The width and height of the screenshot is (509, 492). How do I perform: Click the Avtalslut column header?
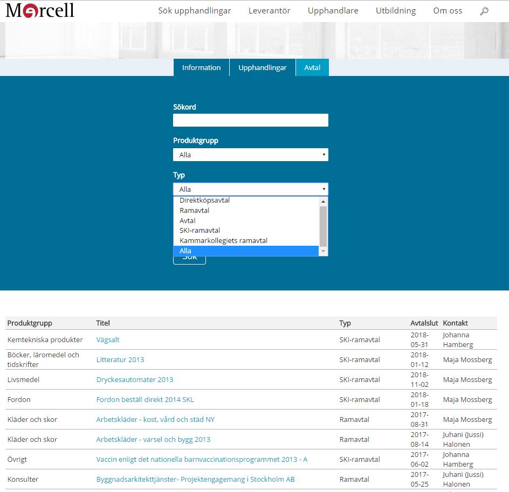tap(424, 323)
